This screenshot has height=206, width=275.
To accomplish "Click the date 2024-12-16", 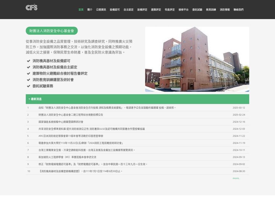I will coord(239,122).
